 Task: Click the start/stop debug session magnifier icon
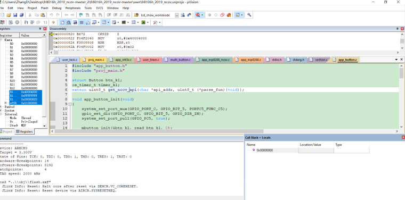point(198,15)
